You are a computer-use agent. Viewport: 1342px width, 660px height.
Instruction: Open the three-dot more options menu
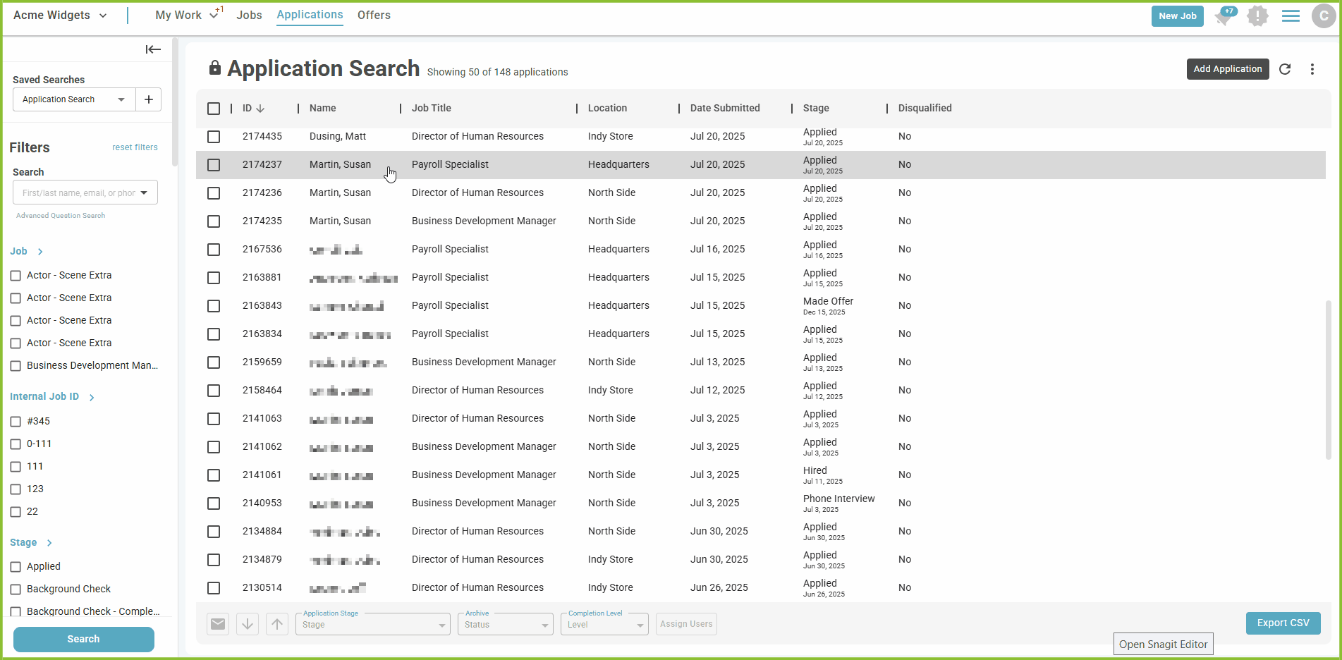1312,69
